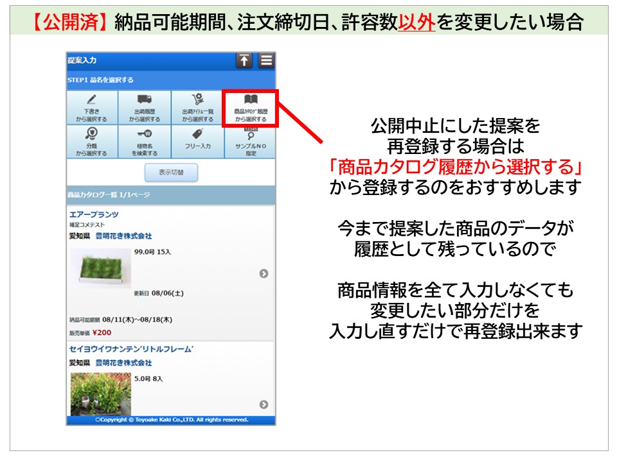This screenshot has height=462, width=617.
Task: Tap the scroll-to-top arrow icon
Action: 244,61
